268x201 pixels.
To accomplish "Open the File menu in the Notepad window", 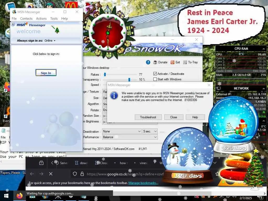I will click(x=3, y=137).
